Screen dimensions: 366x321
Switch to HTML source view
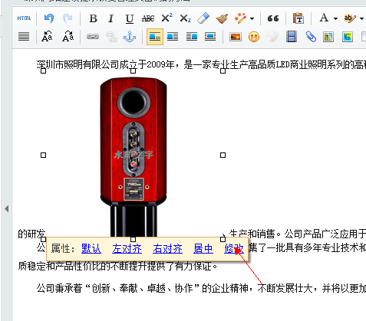click(24, 18)
